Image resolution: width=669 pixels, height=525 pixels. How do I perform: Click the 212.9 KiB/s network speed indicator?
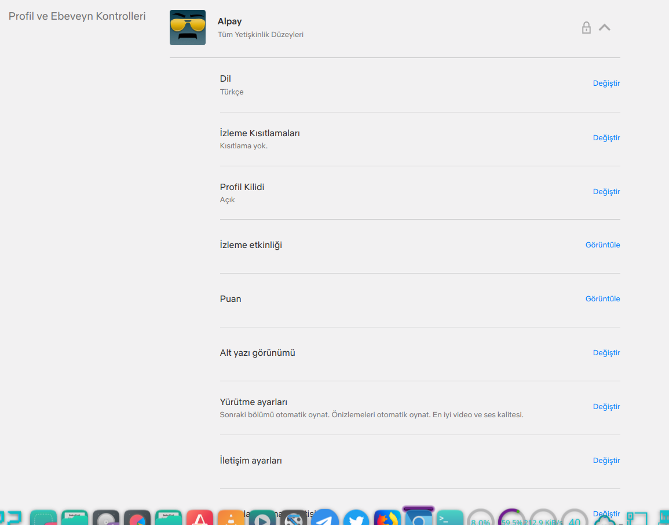[x=543, y=517]
